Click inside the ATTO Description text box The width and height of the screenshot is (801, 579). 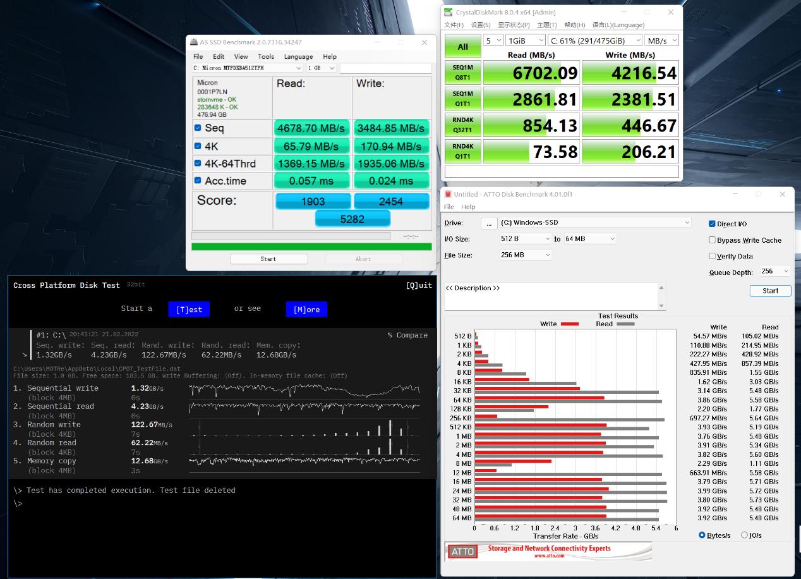click(x=550, y=297)
